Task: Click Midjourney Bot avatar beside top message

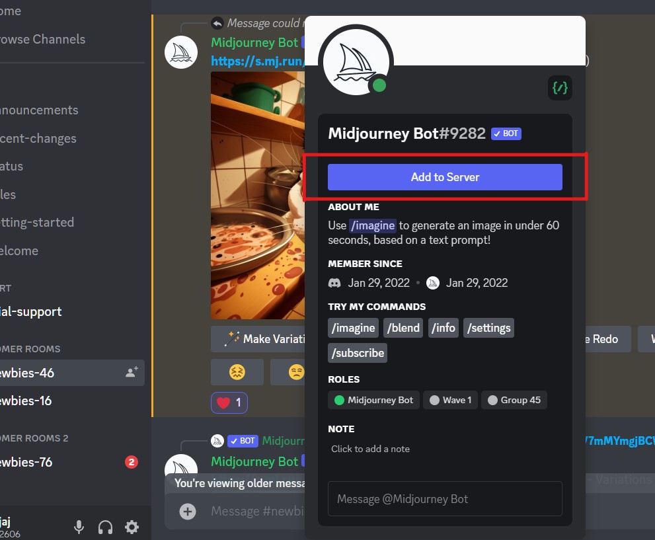Action: point(181,53)
